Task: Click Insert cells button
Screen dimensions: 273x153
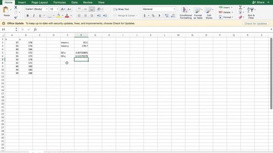Action: coord(226,8)
